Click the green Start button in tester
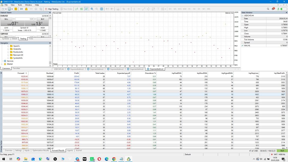 tap(282, 151)
